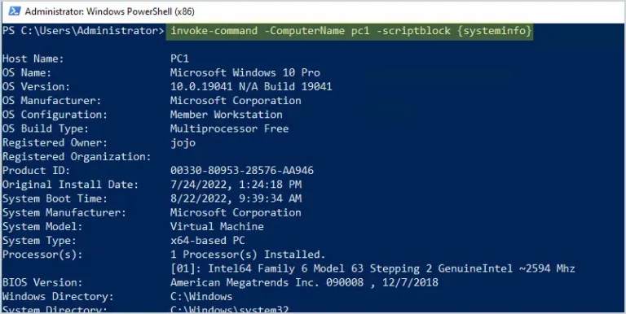Click the System Boot Time value

(236, 198)
